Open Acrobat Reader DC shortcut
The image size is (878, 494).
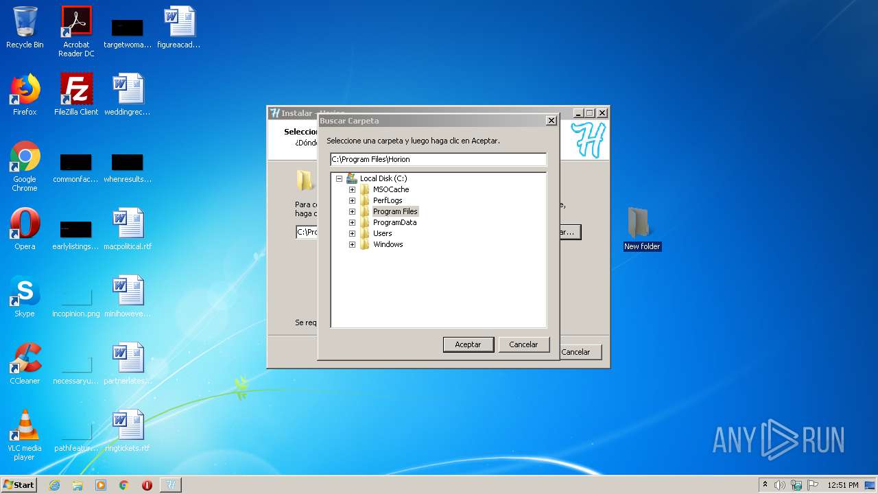tap(76, 32)
